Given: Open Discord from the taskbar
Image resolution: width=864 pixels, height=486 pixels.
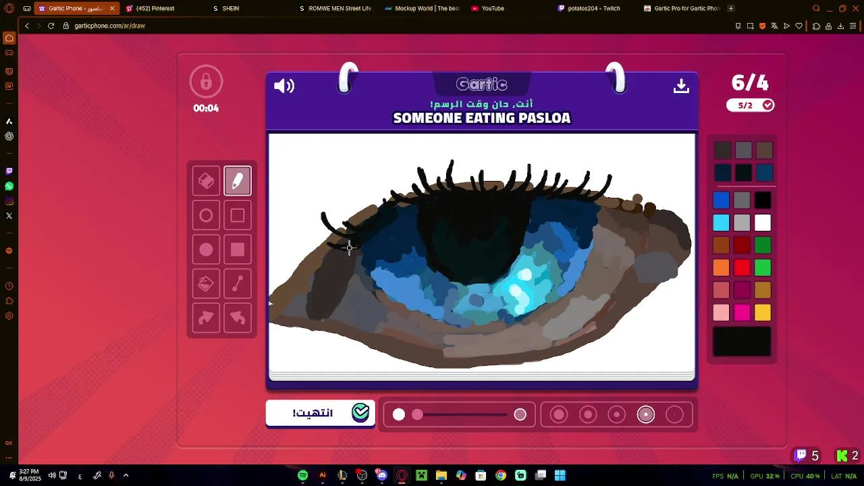Looking at the screenshot, I should [x=382, y=475].
